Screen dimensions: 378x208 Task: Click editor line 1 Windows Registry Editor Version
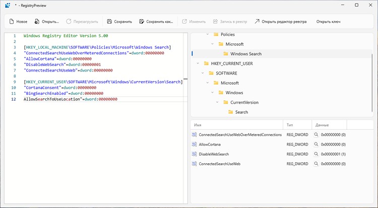pyautogui.click(x=66, y=36)
